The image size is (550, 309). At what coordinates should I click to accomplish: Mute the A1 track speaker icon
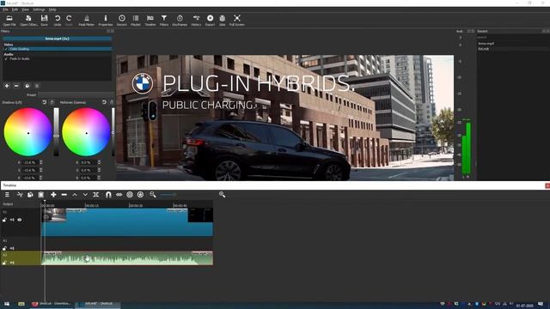click(12, 248)
